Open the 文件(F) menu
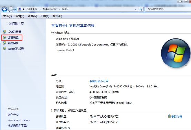 tap(8, 16)
